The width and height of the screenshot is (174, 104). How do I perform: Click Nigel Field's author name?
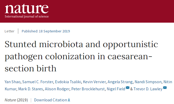pyautogui.click(x=116, y=89)
